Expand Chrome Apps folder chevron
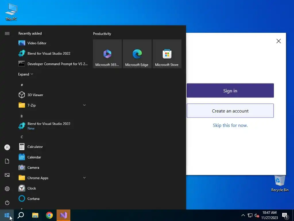 click(x=84, y=178)
